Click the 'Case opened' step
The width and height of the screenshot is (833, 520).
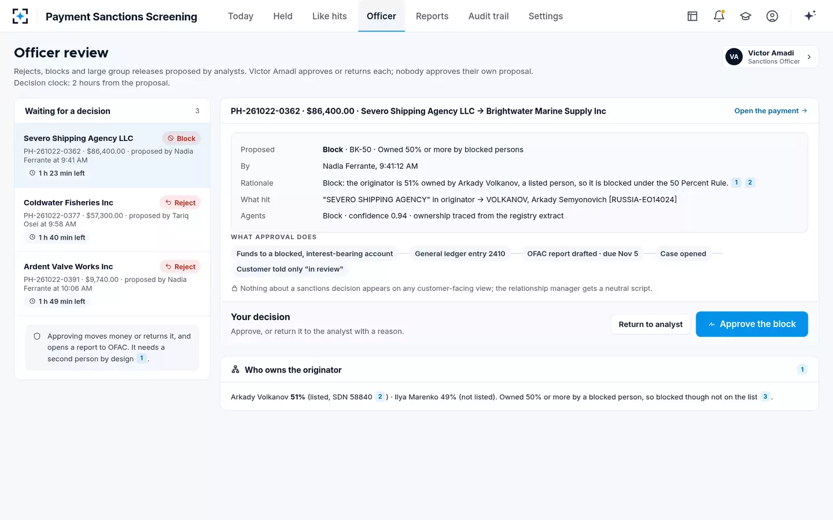click(683, 254)
